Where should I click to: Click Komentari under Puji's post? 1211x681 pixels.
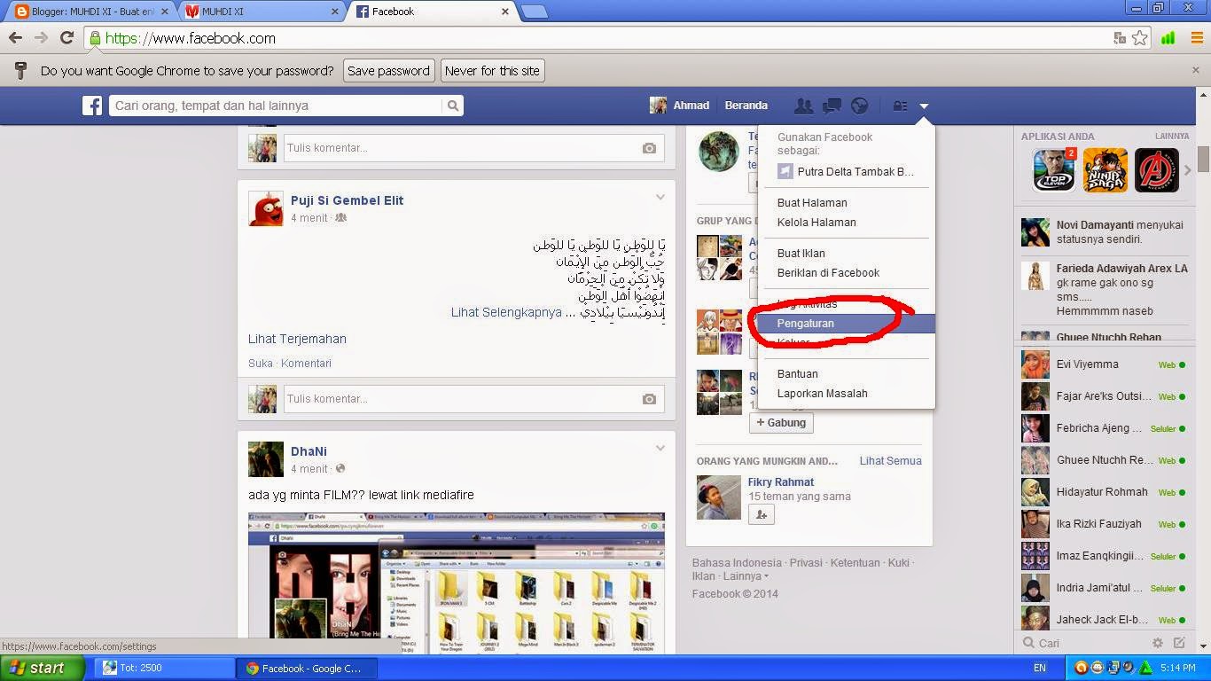coord(306,364)
